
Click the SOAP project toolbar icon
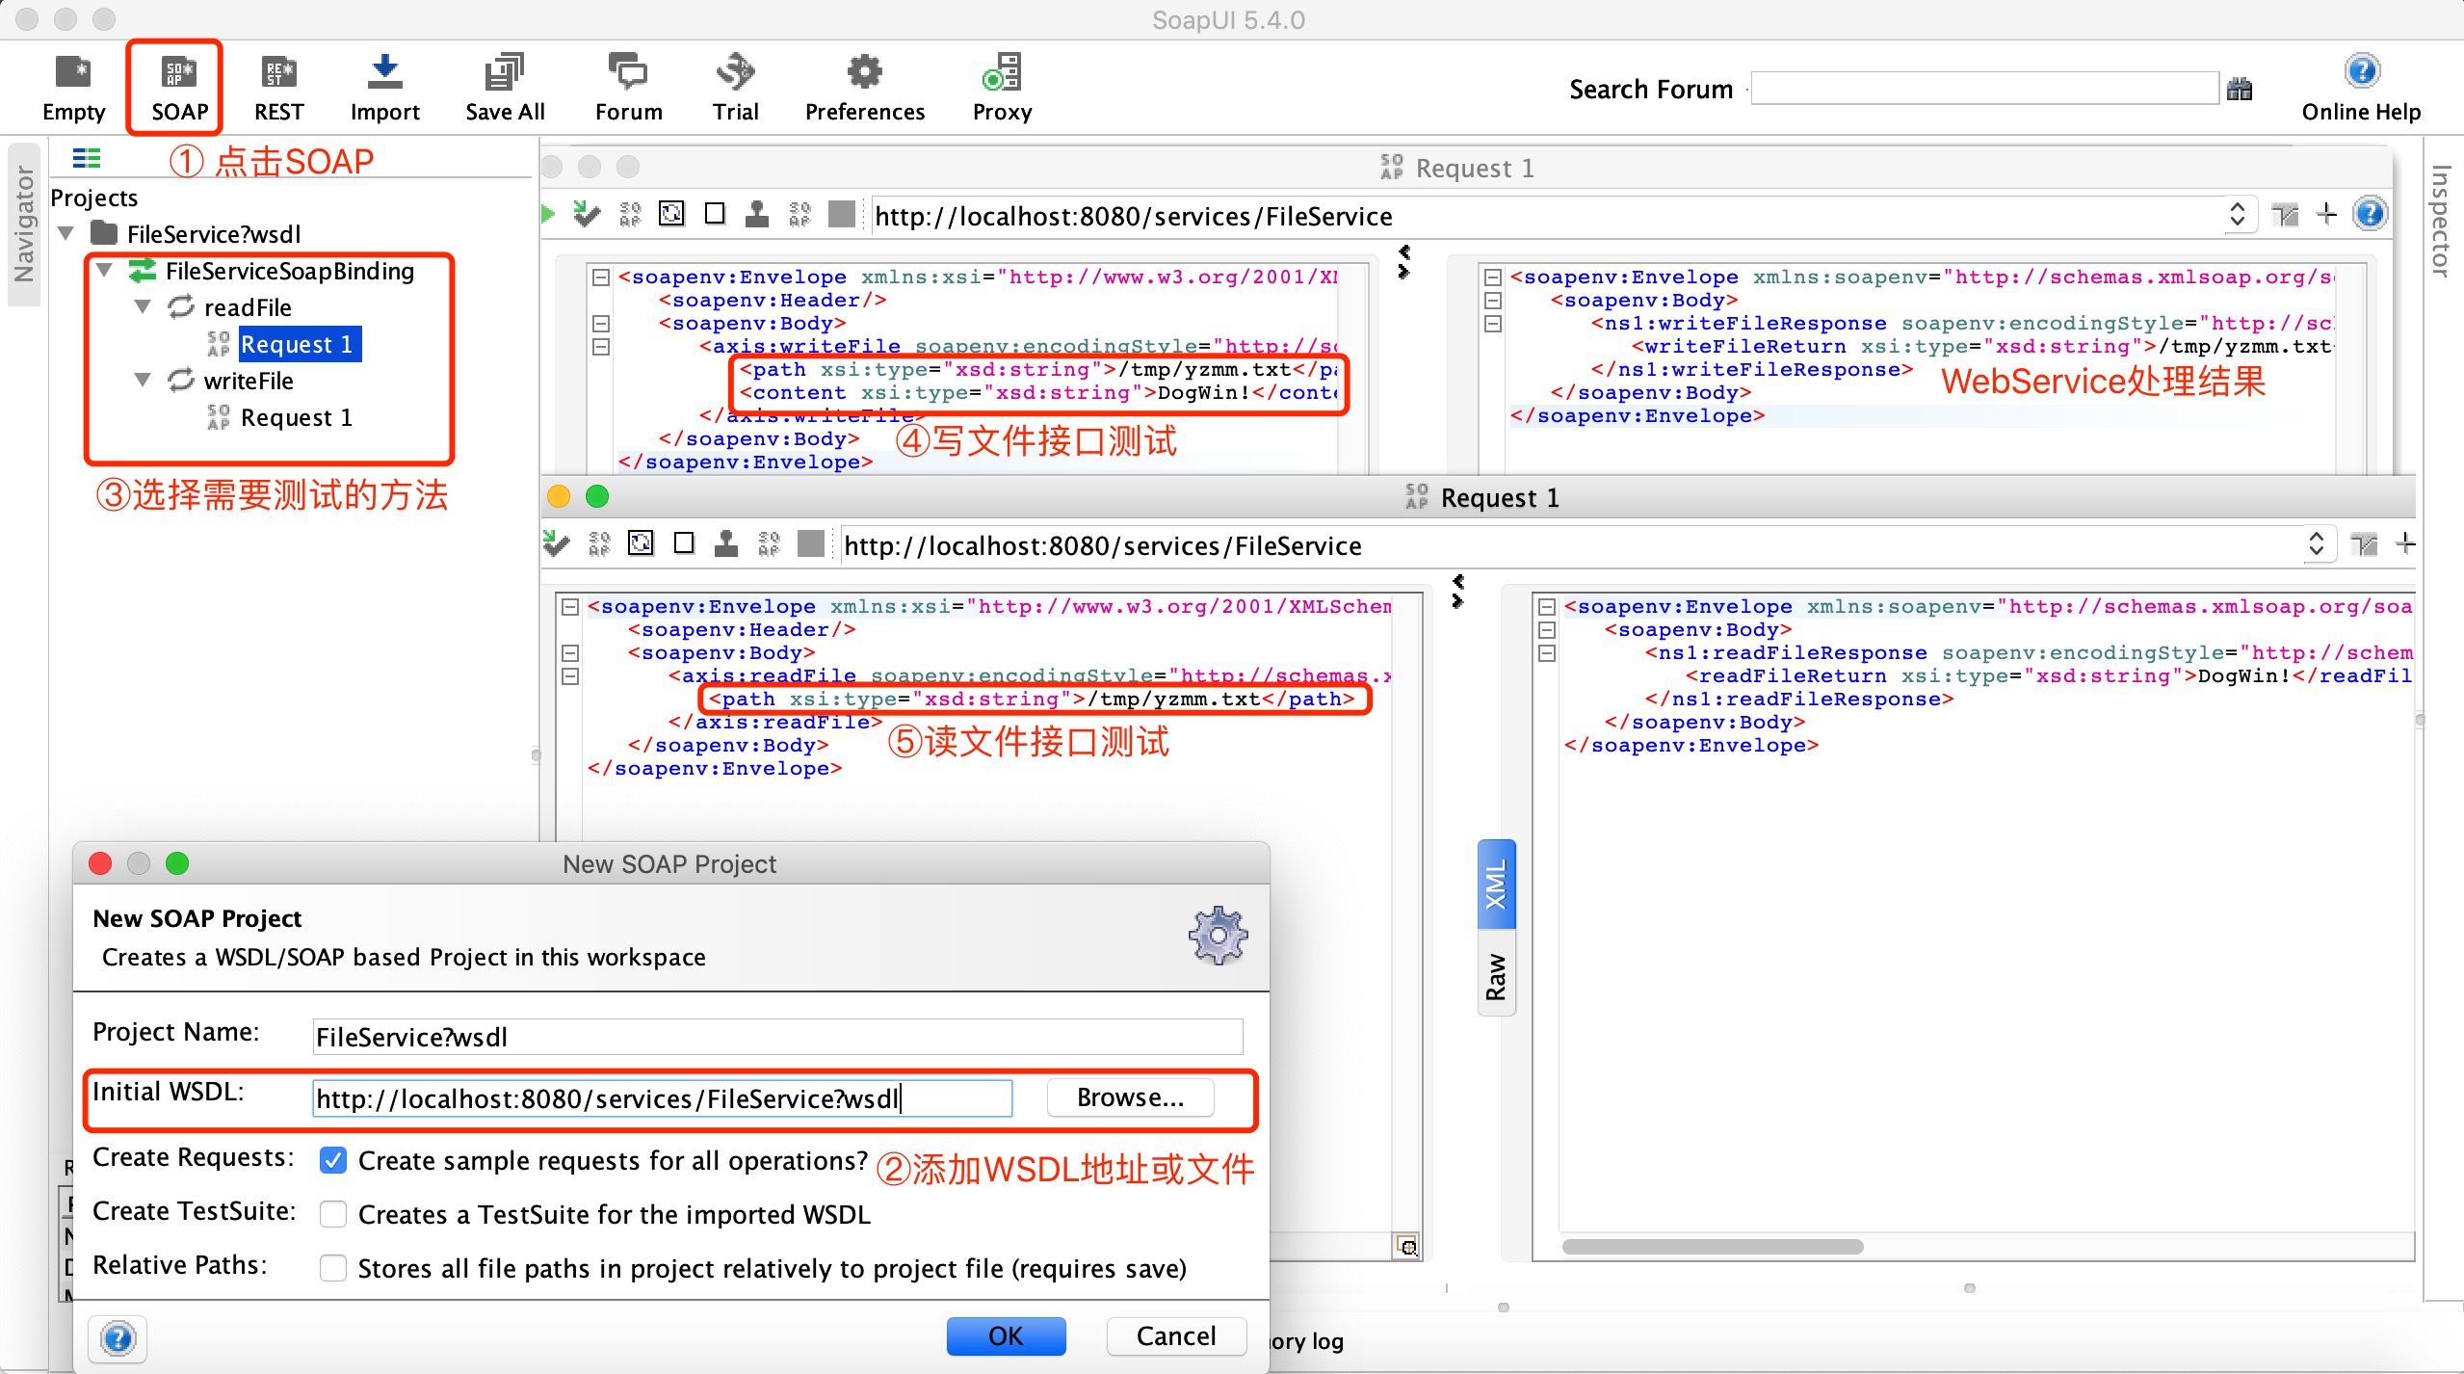pos(179,73)
